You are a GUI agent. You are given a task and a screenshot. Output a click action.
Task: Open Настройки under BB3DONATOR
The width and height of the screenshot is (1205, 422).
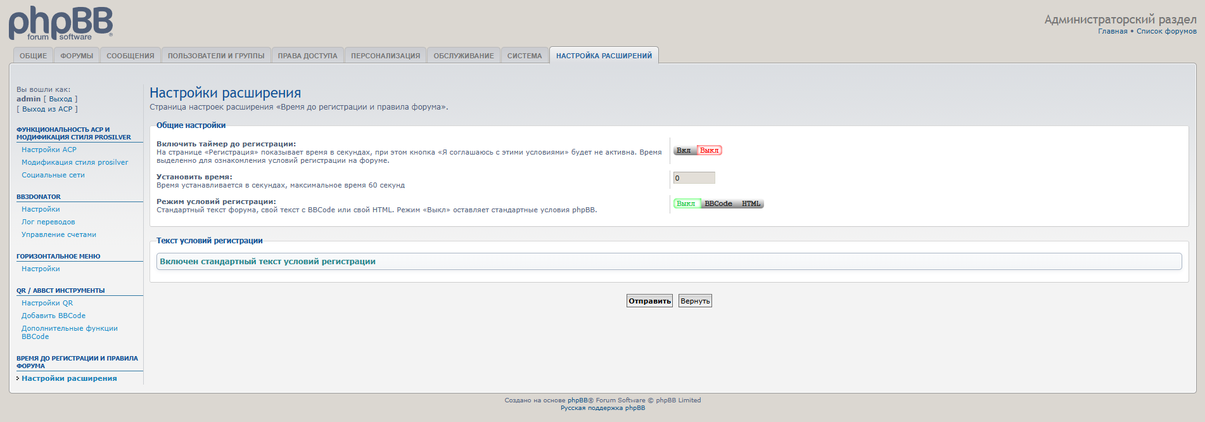(41, 209)
